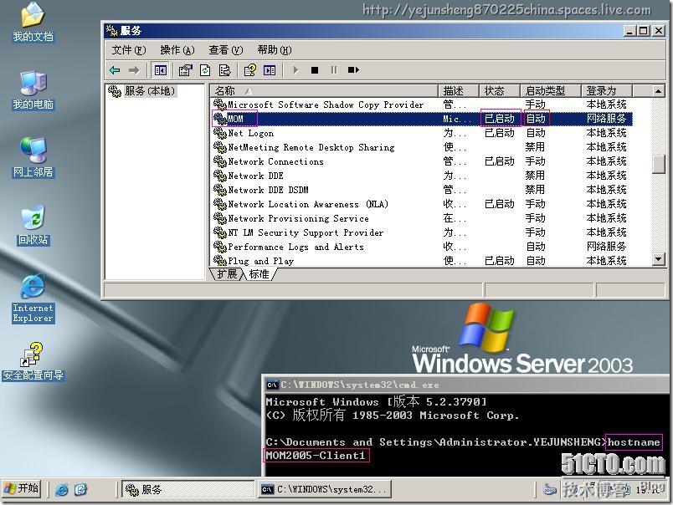
Task: Click the Back arrow in Services toolbar
Action: [115, 70]
